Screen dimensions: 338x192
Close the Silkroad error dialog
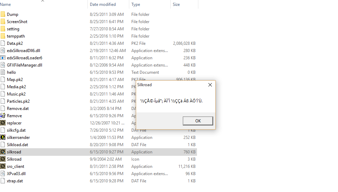[210, 85]
